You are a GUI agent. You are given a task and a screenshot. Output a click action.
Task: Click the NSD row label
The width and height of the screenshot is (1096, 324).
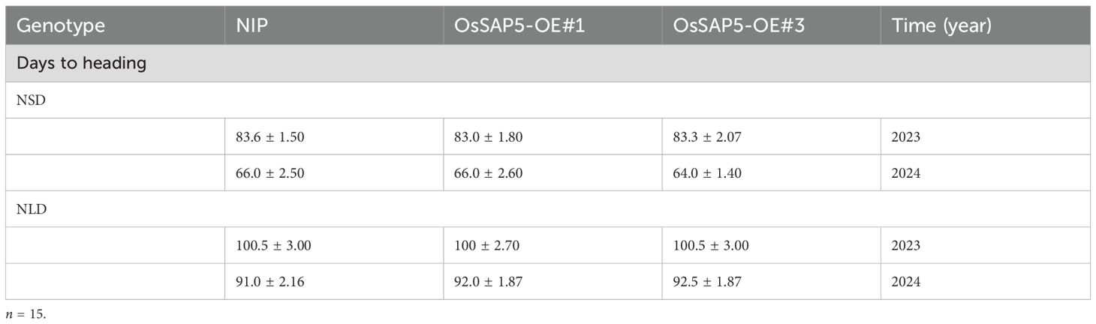29,100
